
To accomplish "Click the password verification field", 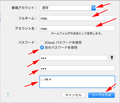I will (77, 68).
